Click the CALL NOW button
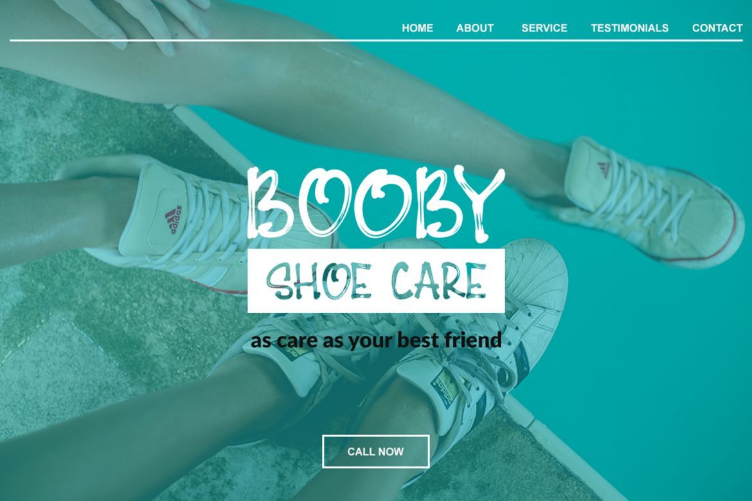Screen dimensions: 752x501 (x=375, y=451)
